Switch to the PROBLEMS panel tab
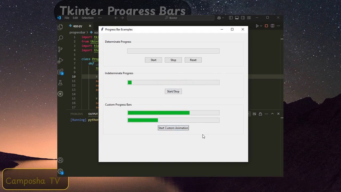 point(76,114)
